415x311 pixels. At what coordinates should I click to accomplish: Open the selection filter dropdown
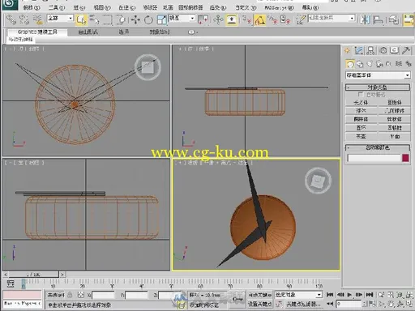pos(60,18)
